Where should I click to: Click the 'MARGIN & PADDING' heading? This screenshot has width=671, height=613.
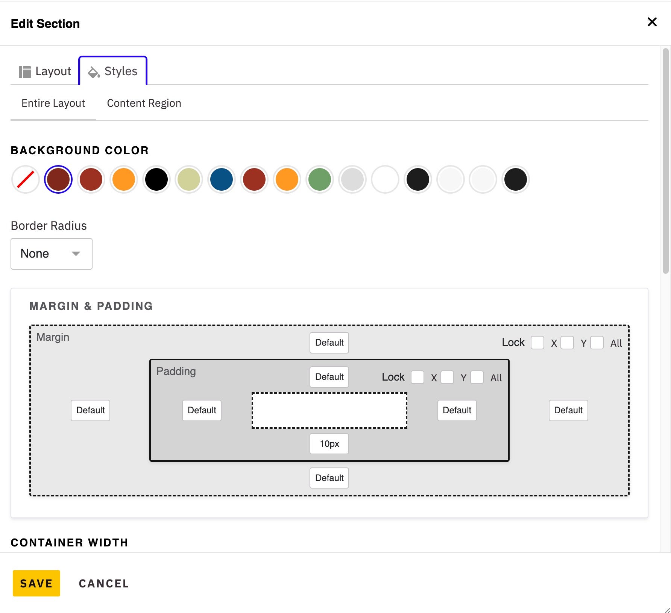pyautogui.click(x=91, y=306)
